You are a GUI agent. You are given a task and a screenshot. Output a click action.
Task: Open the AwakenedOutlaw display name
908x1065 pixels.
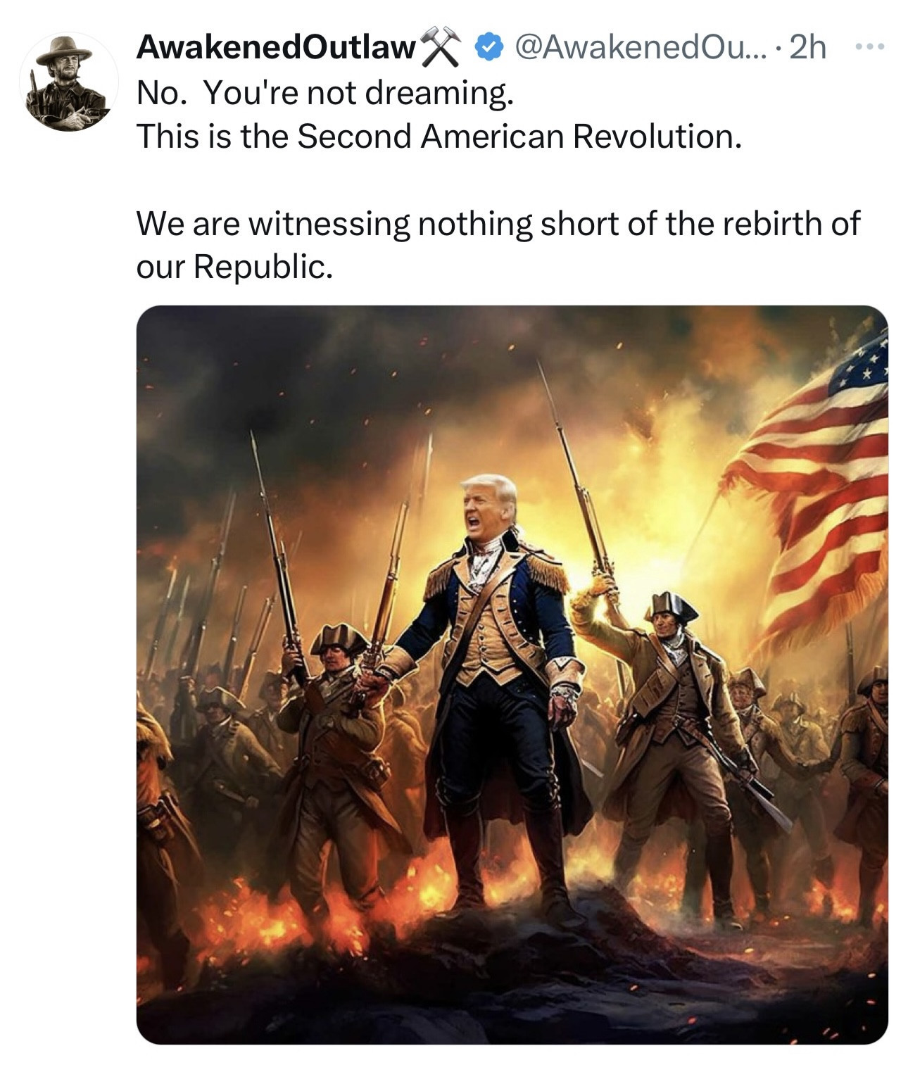click(276, 48)
